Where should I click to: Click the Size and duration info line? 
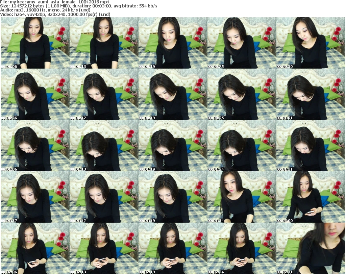[x=78, y=6]
